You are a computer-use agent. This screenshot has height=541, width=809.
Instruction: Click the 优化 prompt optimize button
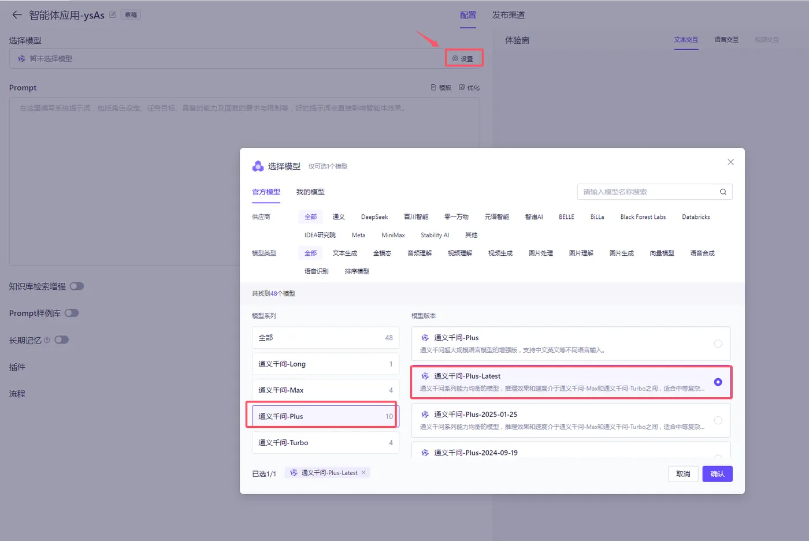(469, 88)
